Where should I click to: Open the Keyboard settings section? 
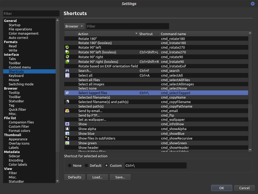(x=16, y=76)
